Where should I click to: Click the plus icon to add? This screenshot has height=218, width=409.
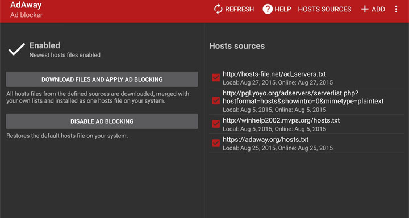[x=364, y=9]
